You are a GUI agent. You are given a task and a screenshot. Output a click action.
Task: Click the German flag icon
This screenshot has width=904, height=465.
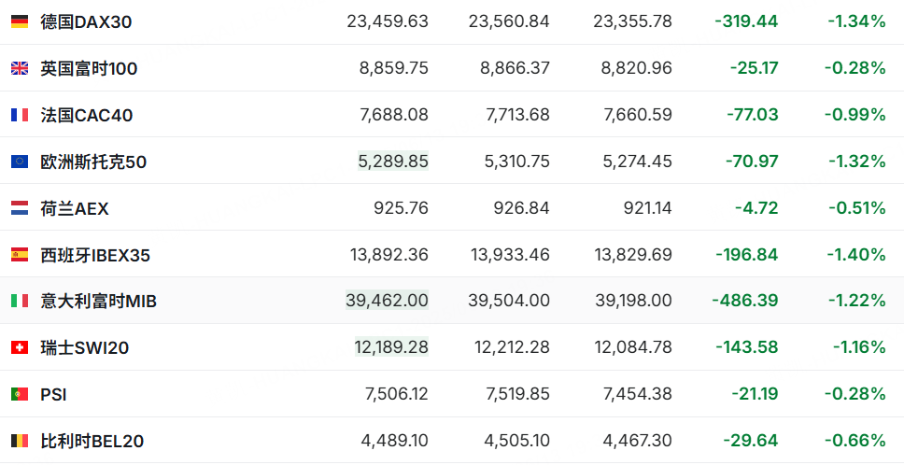click(x=20, y=21)
